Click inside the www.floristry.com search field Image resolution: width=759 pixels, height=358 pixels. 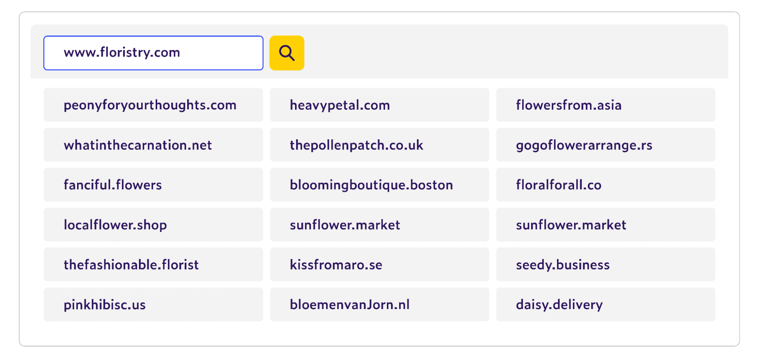153,53
